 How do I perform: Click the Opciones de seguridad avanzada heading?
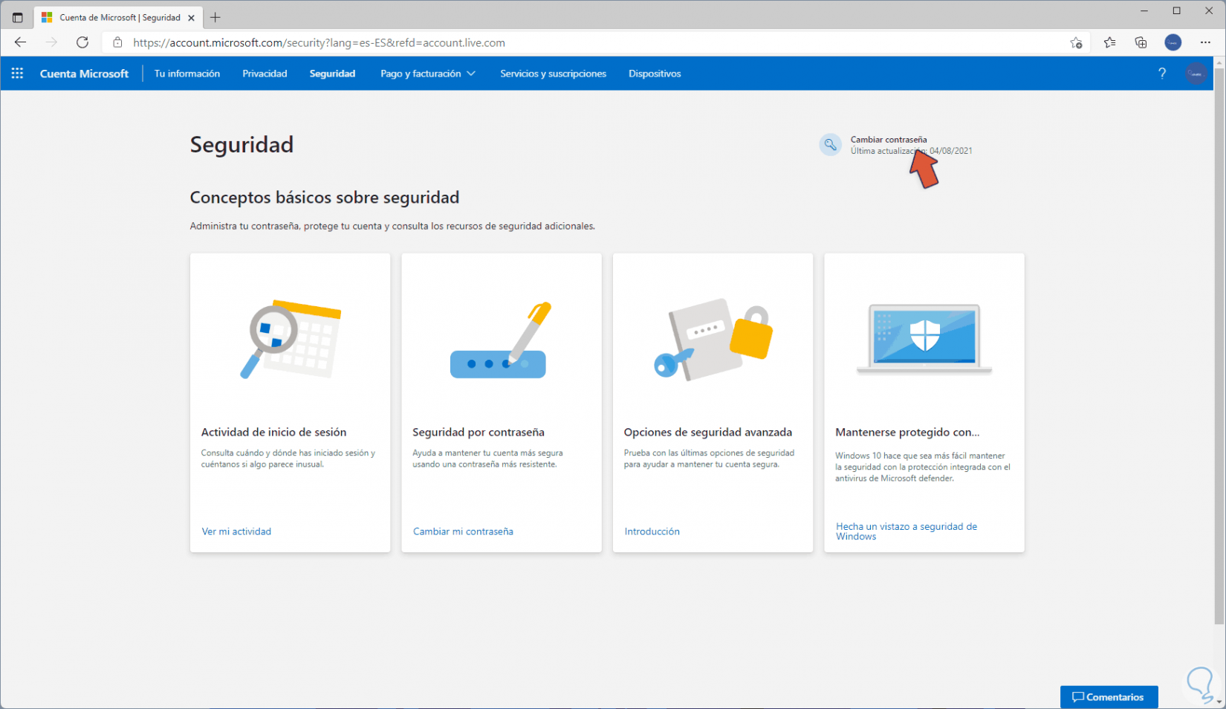(x=708, y=432)
